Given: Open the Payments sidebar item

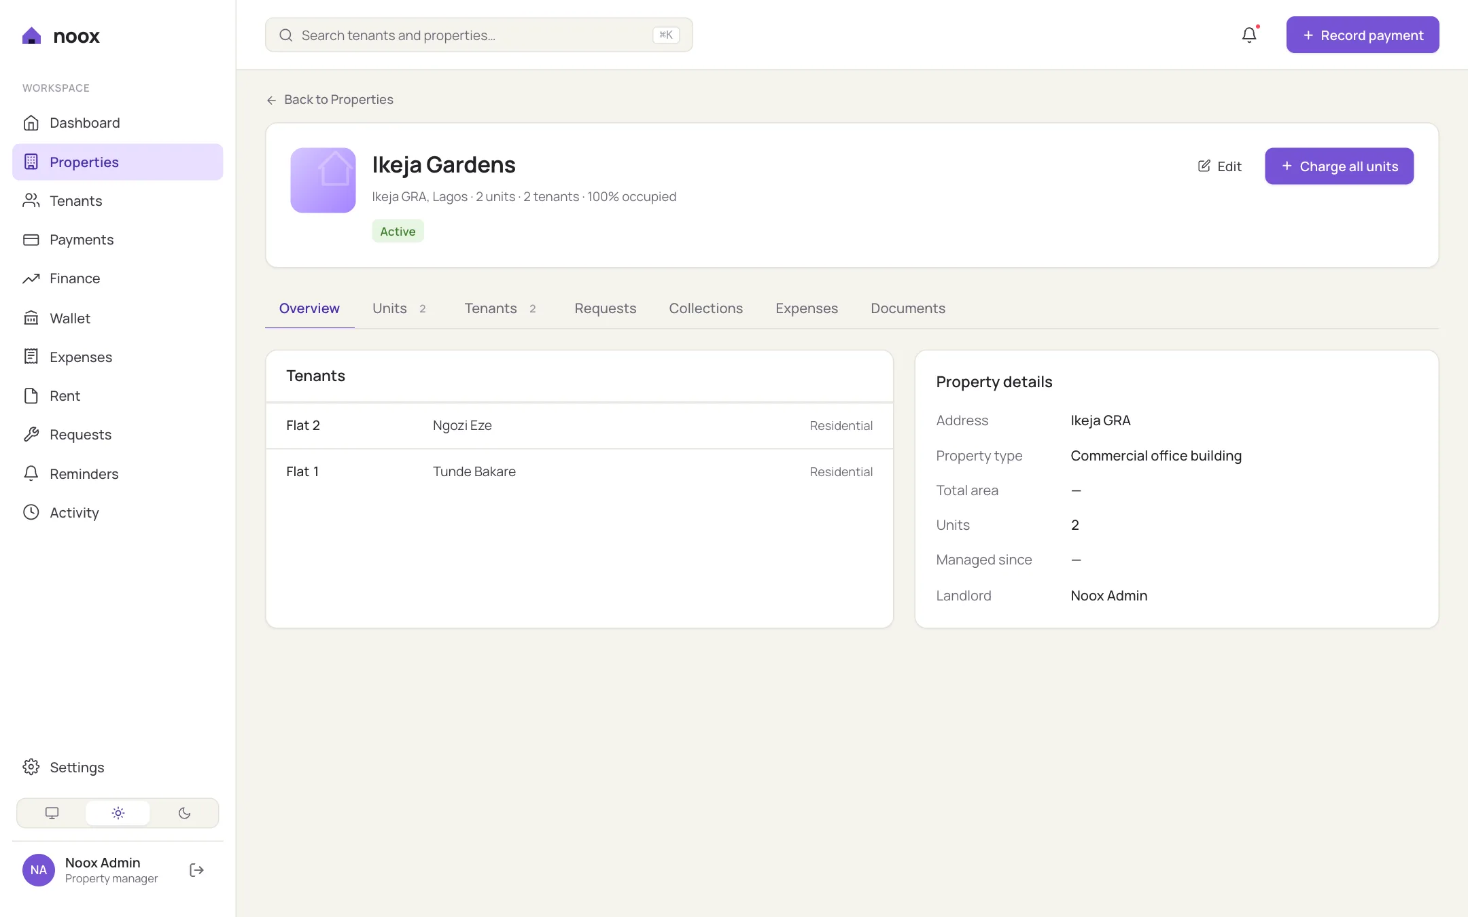Looking at the screenshot, I should (x=118, y=240).
